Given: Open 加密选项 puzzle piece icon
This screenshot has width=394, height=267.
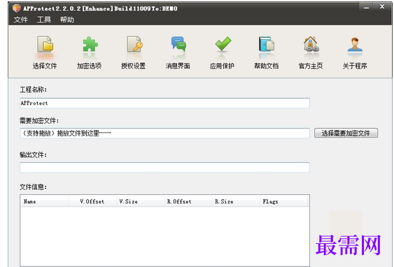Looking at the screenshot, I should click(90, 45).
